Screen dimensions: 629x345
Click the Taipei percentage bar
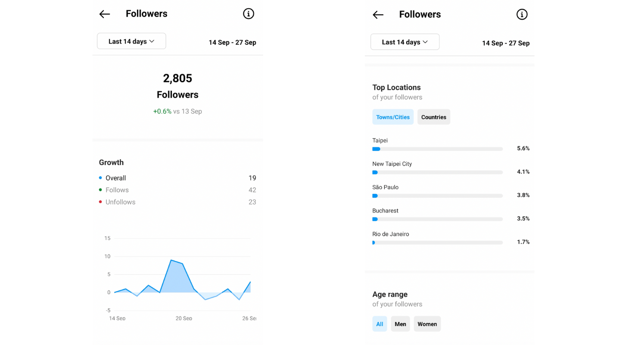[437, 149]
